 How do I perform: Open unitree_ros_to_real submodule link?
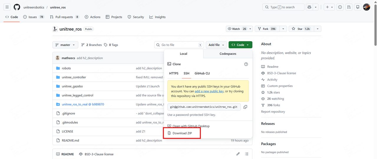pyautogui.click(x=83, y=104)
